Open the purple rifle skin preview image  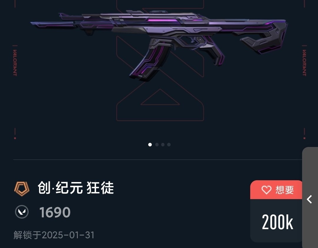[159, 45]
